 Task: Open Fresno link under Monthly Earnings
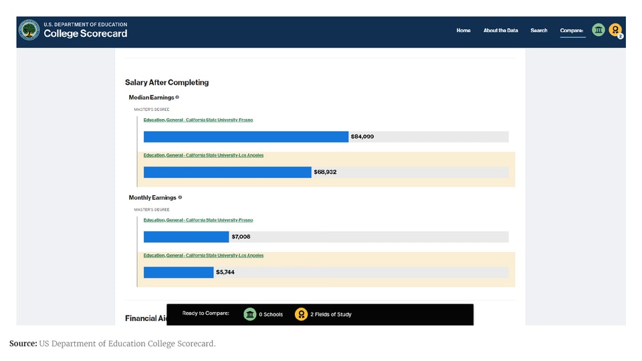[198, 220]
